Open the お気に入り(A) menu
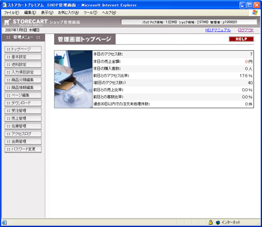Screen dimensions: 262x227 click(68, 13)
